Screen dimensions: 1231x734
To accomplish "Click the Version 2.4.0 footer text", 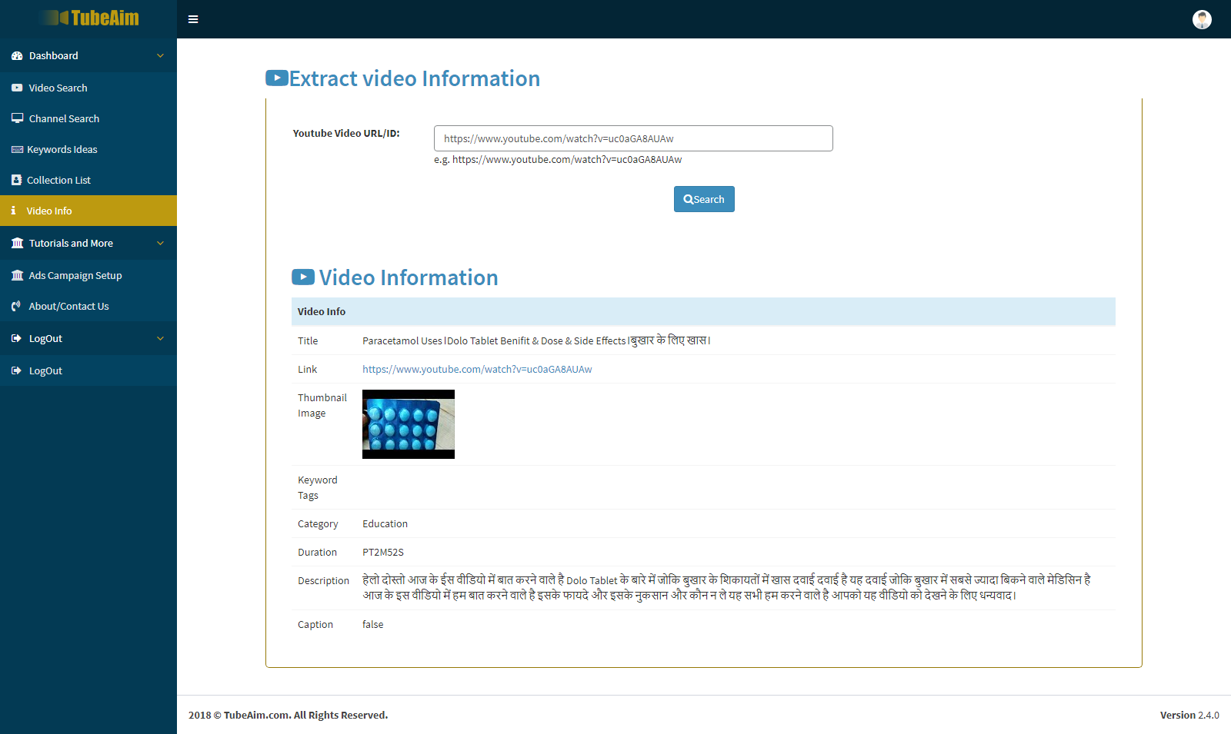I will point(1189,715).
